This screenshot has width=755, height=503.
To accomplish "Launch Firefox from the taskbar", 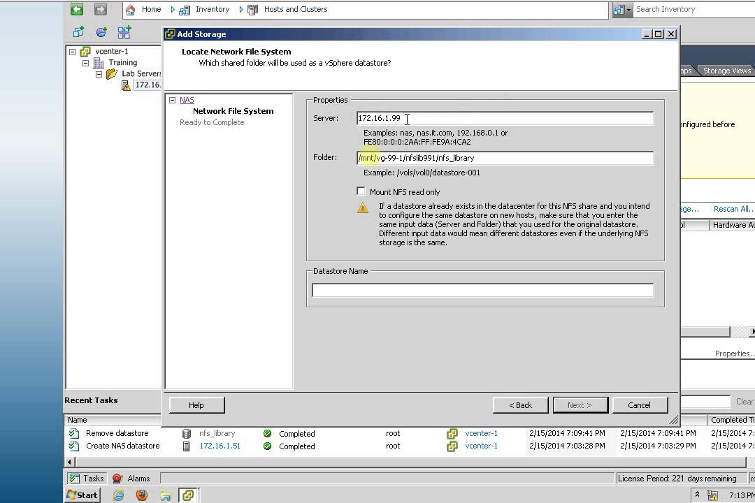I will click(141, 495).
